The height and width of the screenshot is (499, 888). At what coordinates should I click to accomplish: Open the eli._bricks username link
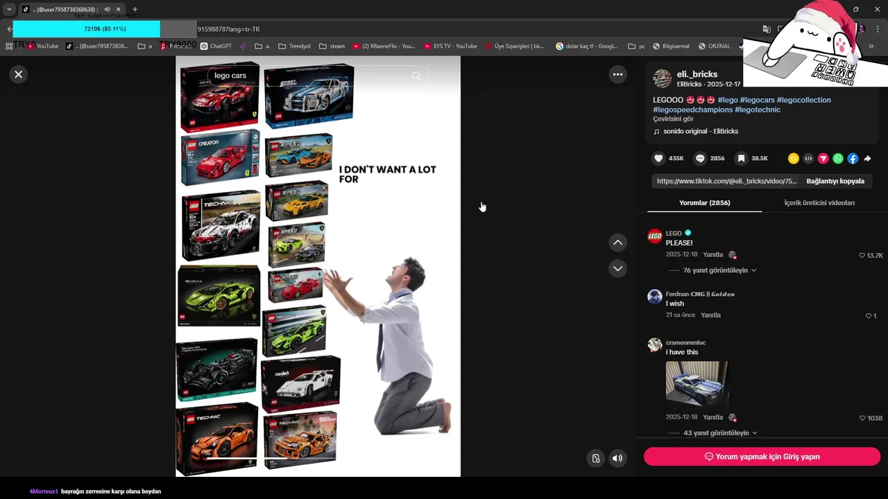point(697,74)
